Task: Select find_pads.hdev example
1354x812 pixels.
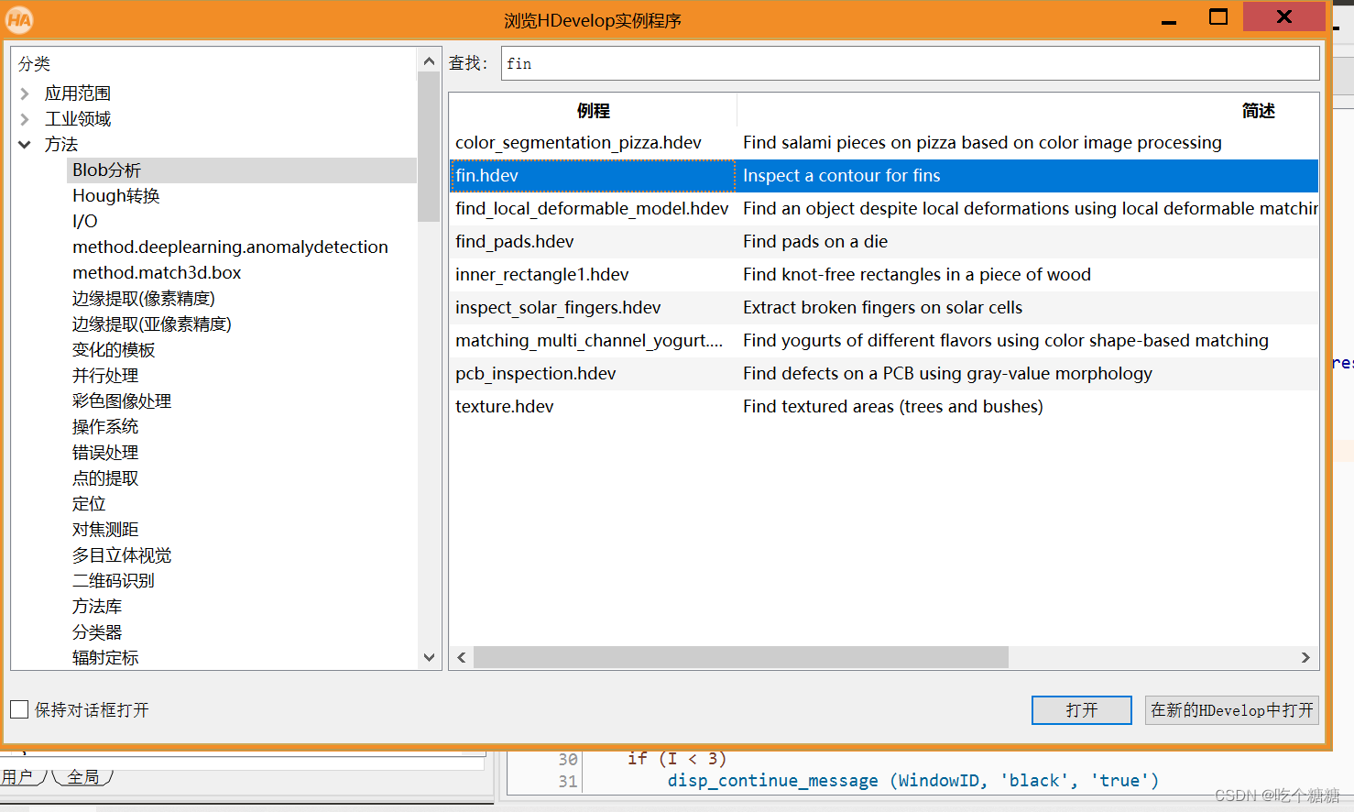Action: (884, 242)
